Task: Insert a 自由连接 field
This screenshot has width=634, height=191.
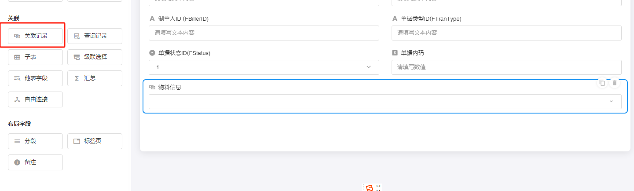Action: pyautogui.click(x=36, y=99)
